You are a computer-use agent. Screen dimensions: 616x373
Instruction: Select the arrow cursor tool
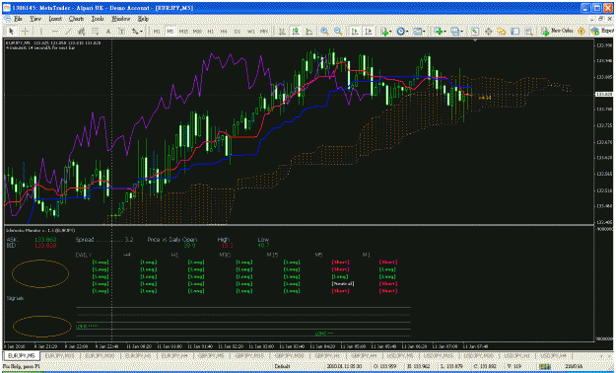click(x=11, y=32)
